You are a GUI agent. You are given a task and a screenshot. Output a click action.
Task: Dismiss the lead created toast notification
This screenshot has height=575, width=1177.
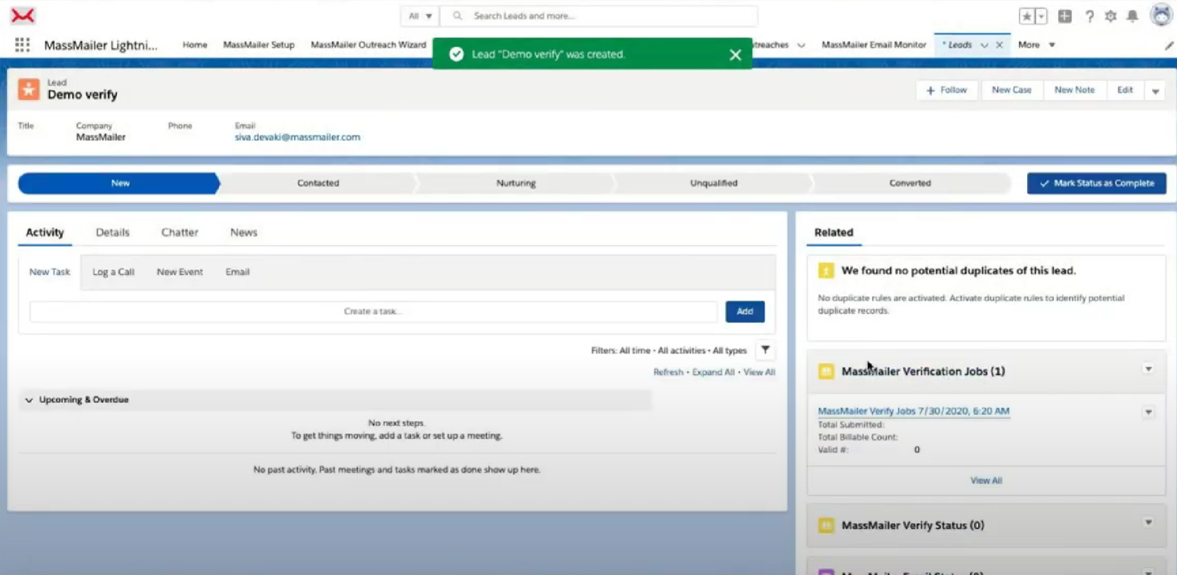tap(735, 55)
